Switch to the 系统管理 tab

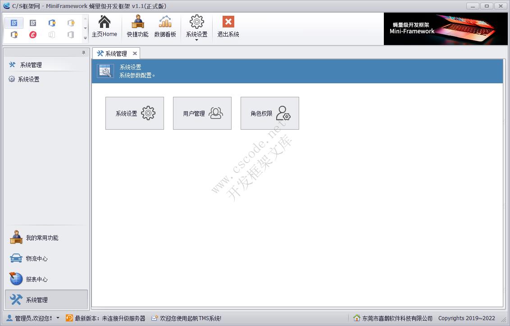coord(116,53)
